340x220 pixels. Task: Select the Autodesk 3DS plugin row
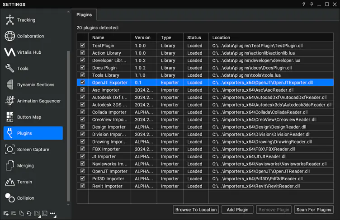[x=205, y=105]
